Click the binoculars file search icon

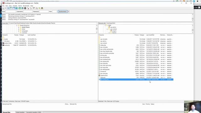tap(42, 8)
